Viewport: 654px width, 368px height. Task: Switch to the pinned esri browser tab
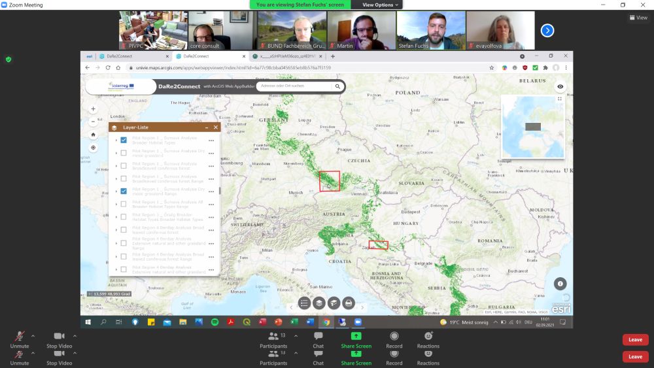89,56
